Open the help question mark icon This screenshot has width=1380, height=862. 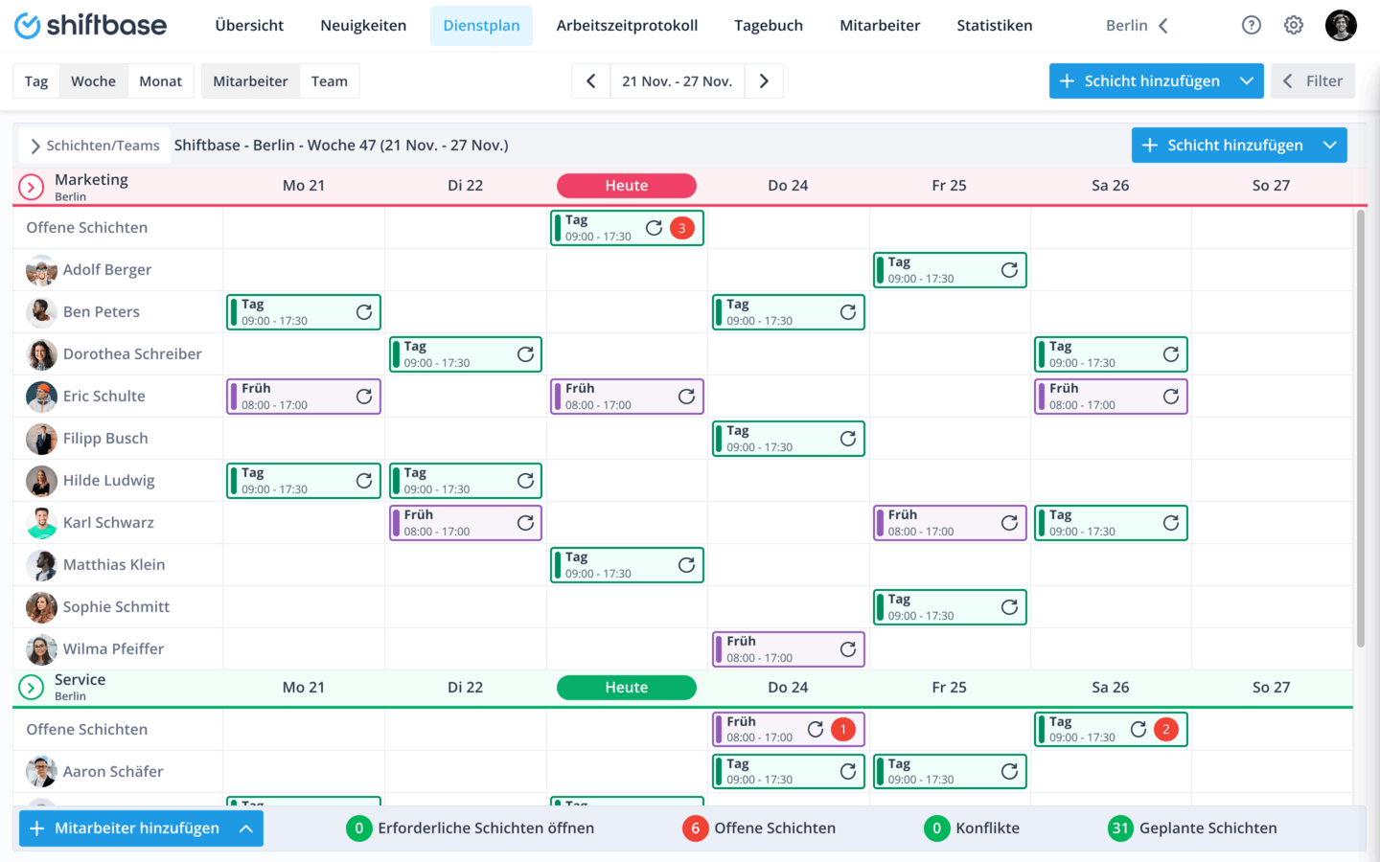pos(1251,26)
